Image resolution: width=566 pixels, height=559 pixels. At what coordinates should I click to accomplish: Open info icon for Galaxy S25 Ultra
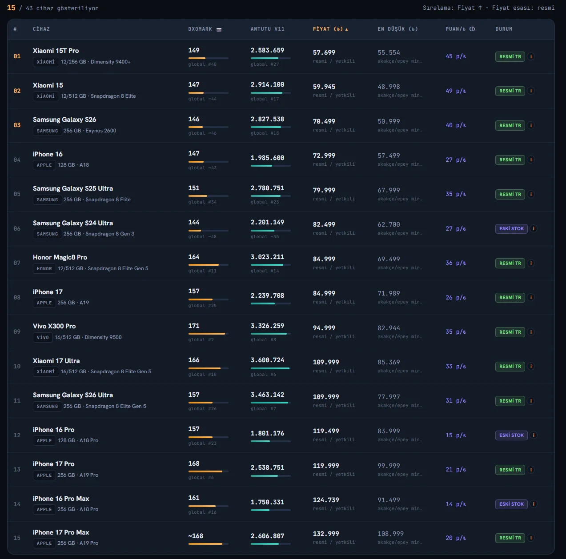point(531,194)
